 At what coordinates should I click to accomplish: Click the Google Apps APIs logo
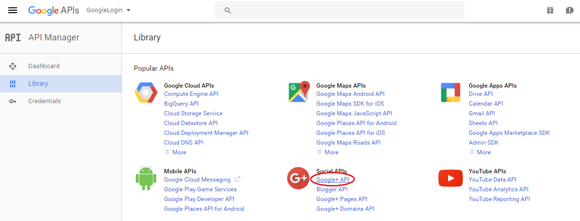tap(450, 92)
